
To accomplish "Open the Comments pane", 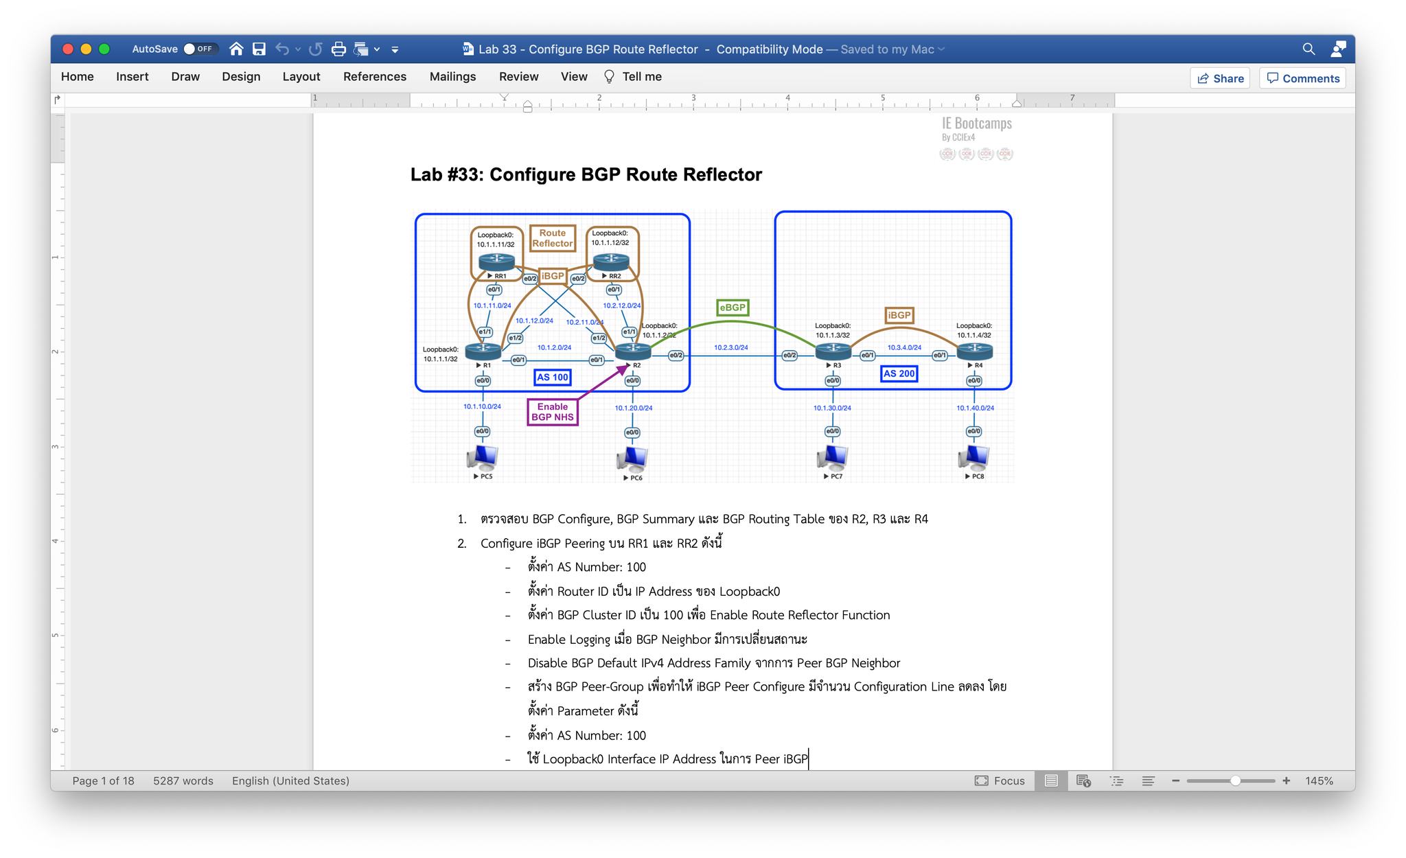I will [x=1302, y=78].
